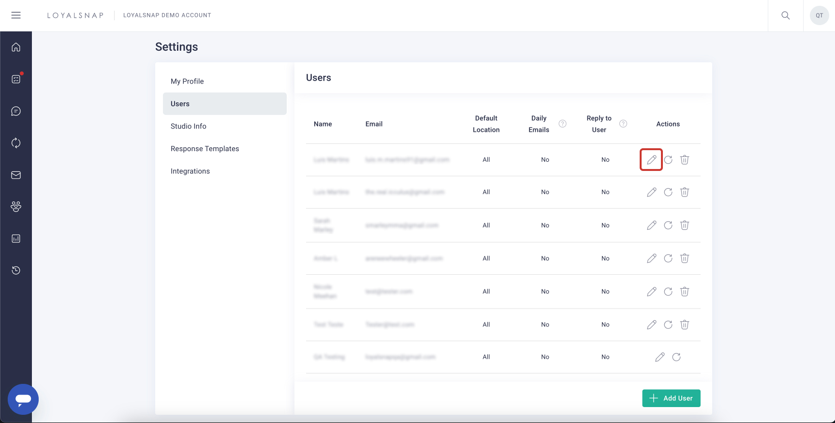This screenshot has width=835, height=423.
Task: Open the blue chat support widget
Action: 23,399
